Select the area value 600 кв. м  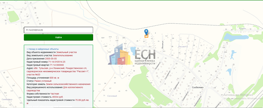pyautogui.click(x=54, y=78)
